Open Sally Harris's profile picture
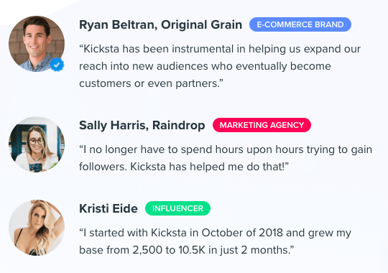 [x=37, y=144]
